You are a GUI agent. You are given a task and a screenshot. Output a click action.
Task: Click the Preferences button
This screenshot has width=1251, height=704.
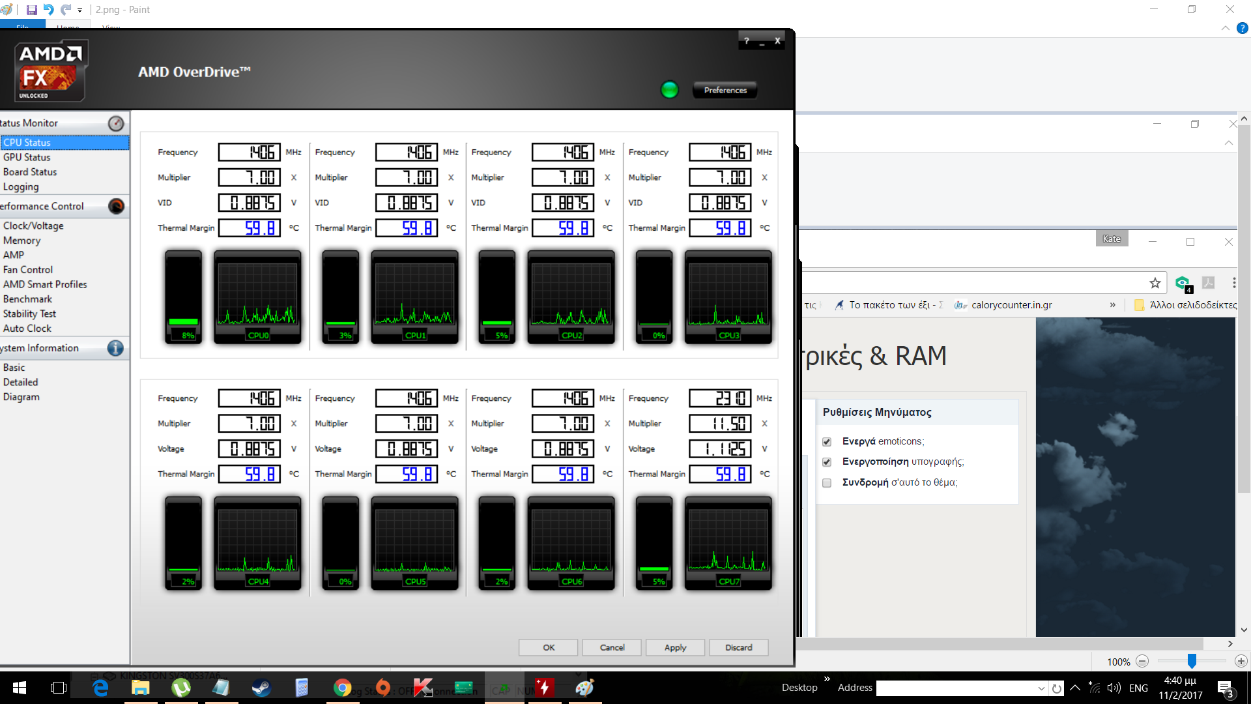[725, 90]
